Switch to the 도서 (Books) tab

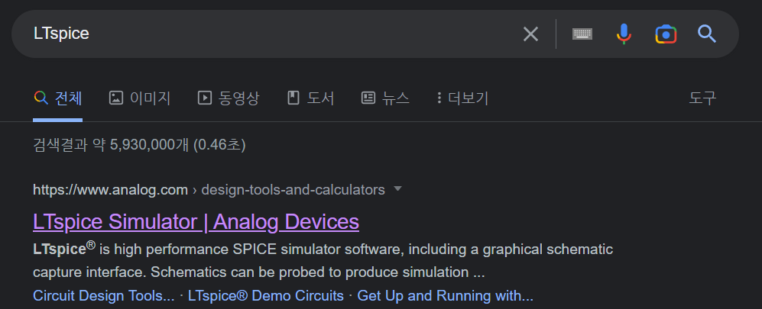[311, 98]
